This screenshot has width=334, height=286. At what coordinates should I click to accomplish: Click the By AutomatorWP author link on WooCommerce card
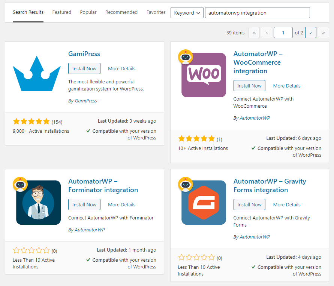point(255,118)
